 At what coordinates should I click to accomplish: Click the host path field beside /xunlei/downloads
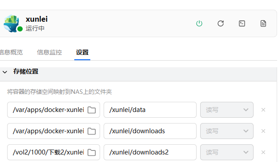coord(53,131)
